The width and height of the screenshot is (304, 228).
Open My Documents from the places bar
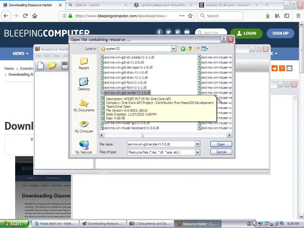coord(84,105)
